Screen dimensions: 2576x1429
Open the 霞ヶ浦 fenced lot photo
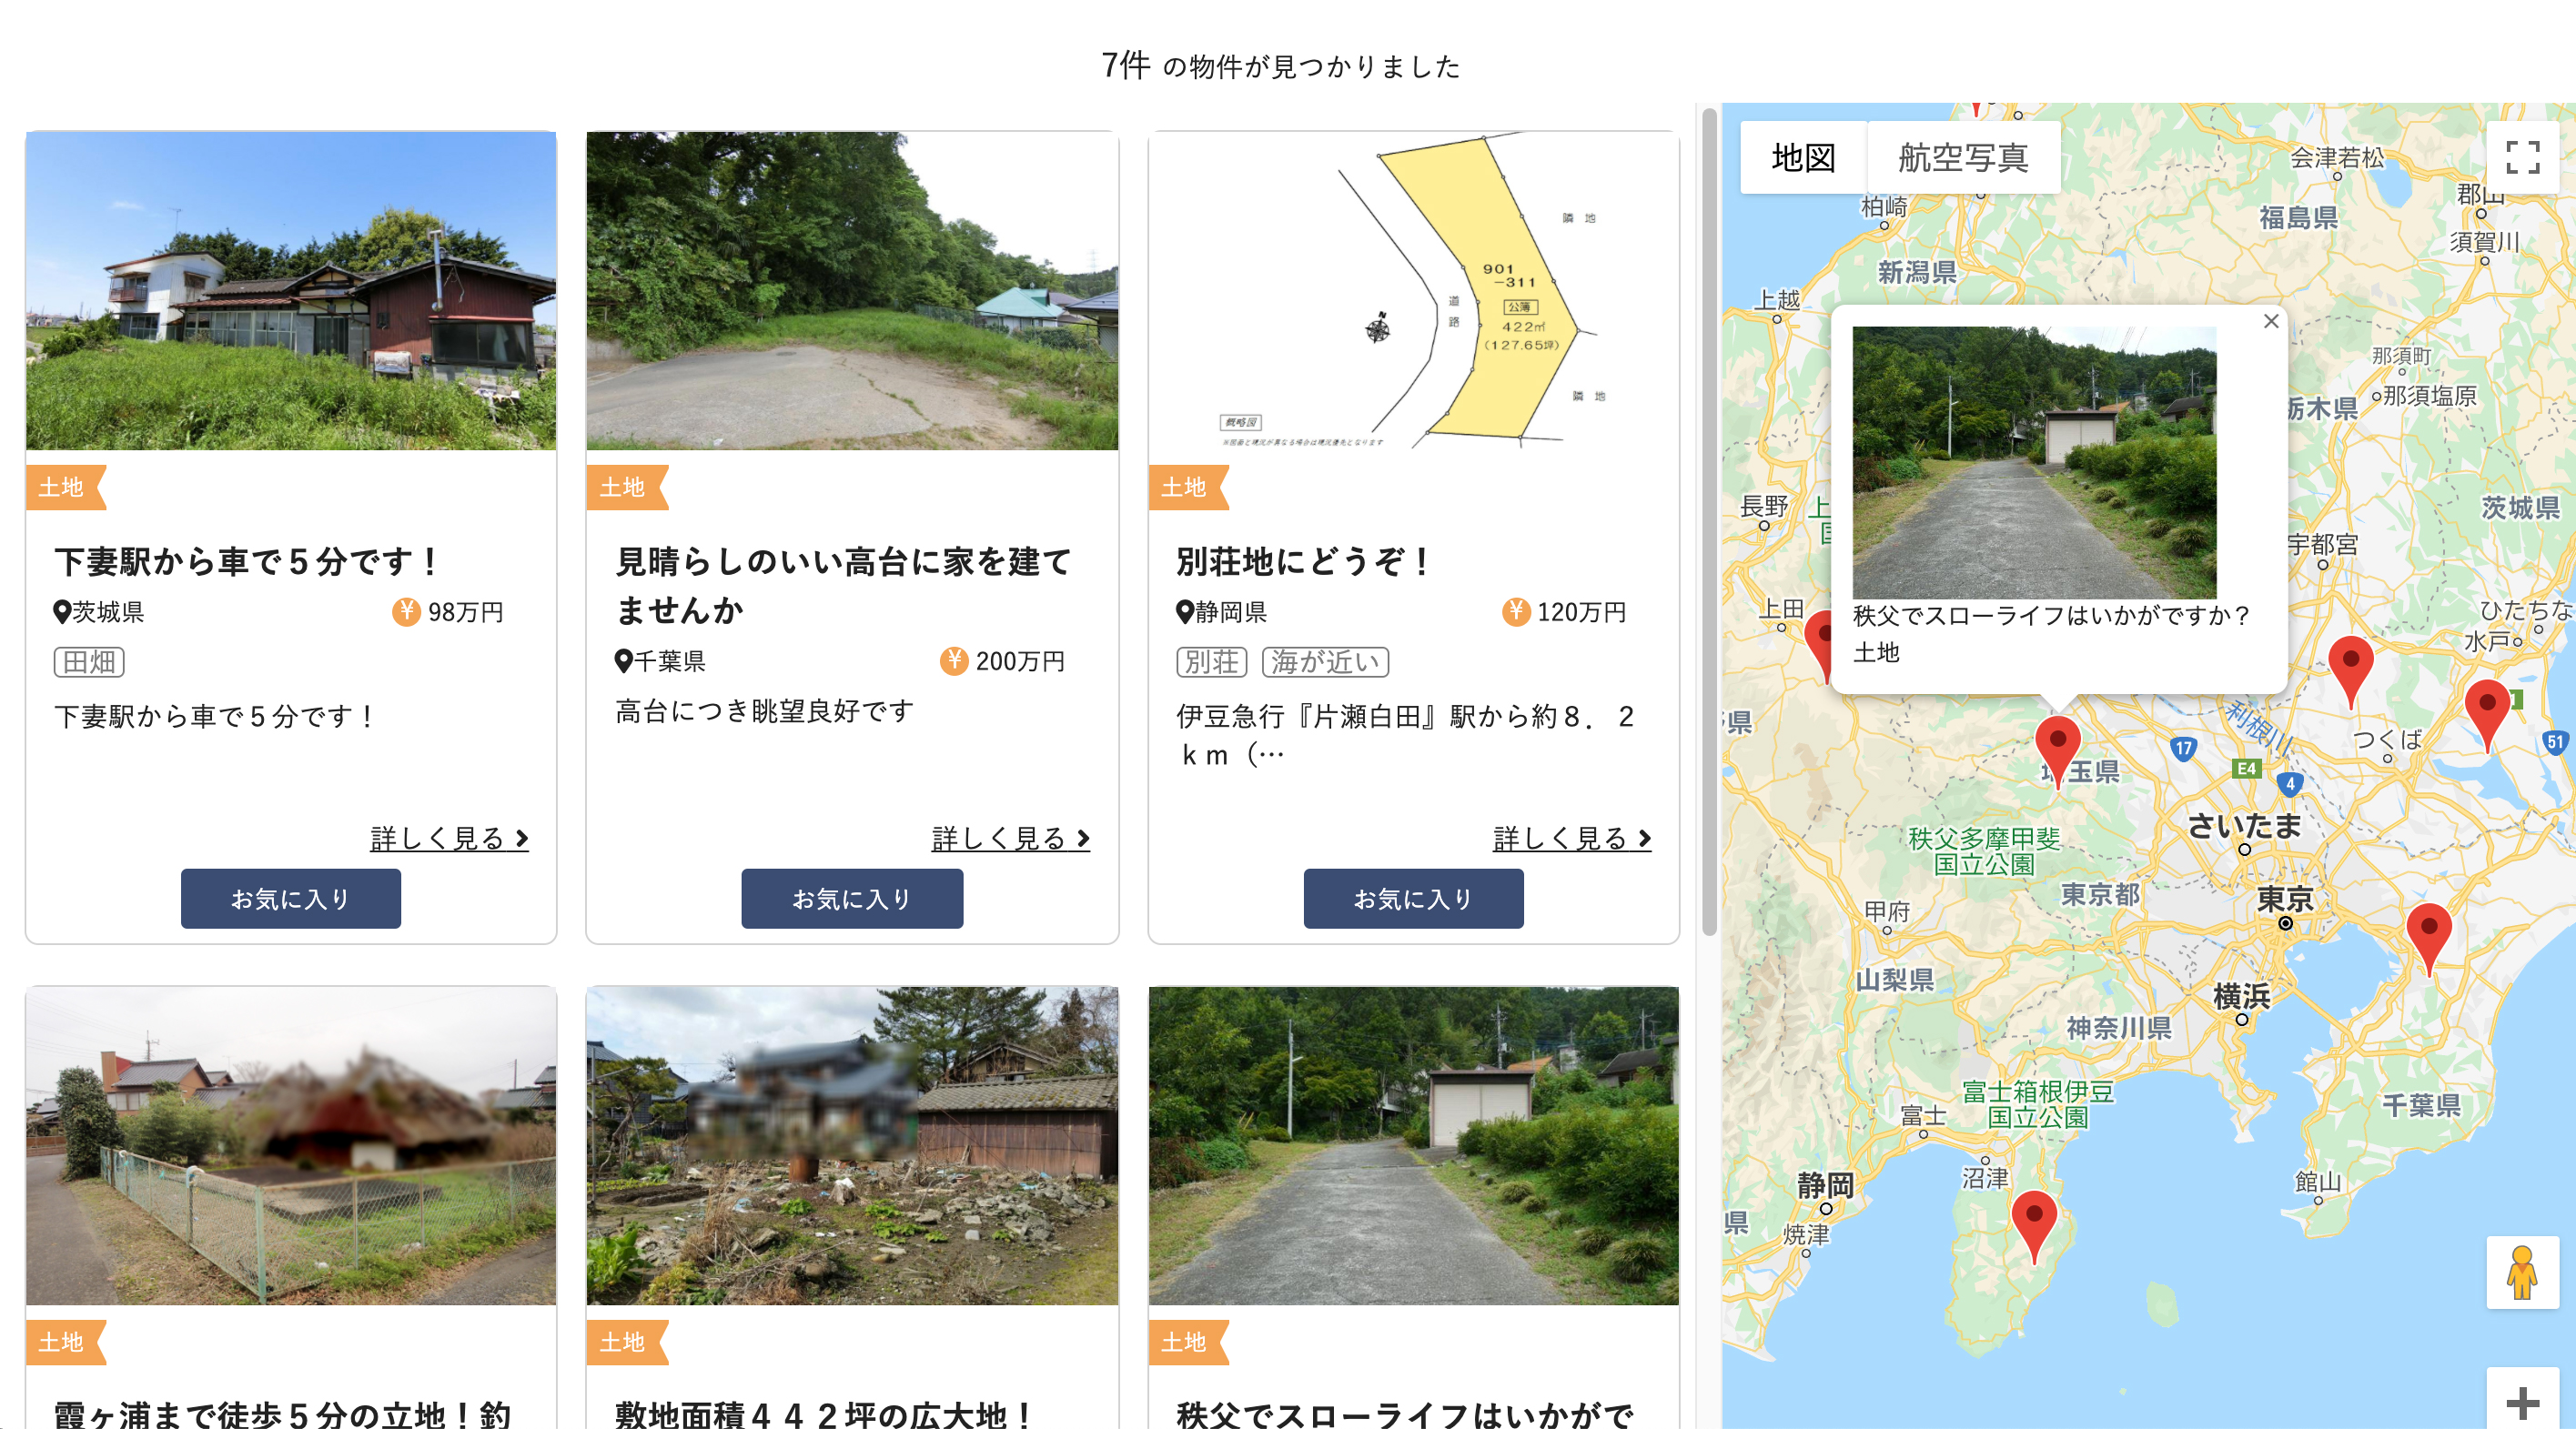click(x=291, y=1146)
